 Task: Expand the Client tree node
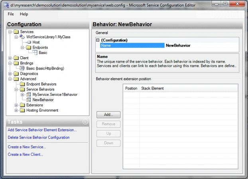coord(10,58)
